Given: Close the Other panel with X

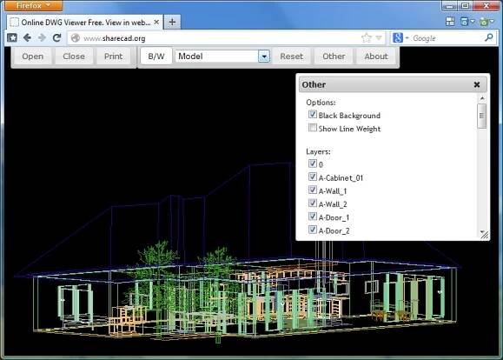Looking at the screenshot, I should click(477, 84).
